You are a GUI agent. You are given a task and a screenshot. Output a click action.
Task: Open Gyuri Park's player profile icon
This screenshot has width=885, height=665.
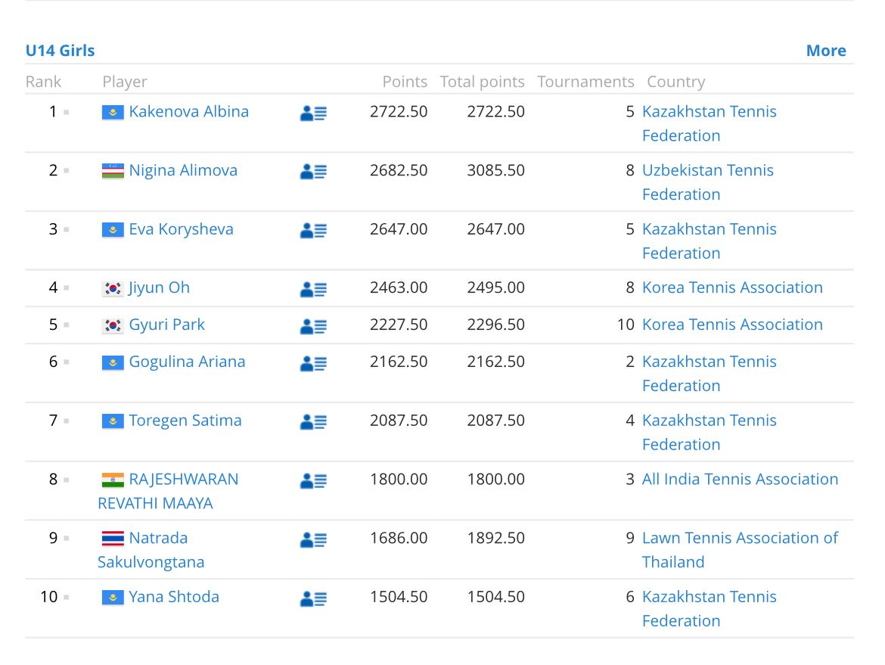(313, 326)
